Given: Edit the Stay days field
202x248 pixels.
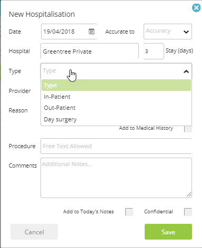Looking at the screenshot, I should pyautogui.click(x=154, y=51).
